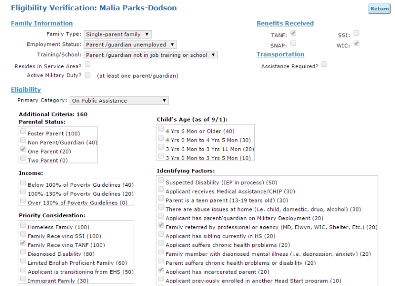
Task: Click the Benefits Received link
Action: (x=285, y=23)
